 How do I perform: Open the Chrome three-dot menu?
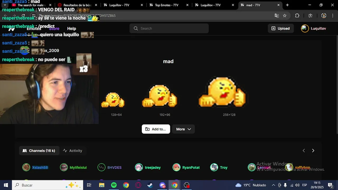[x=333, y=16]
